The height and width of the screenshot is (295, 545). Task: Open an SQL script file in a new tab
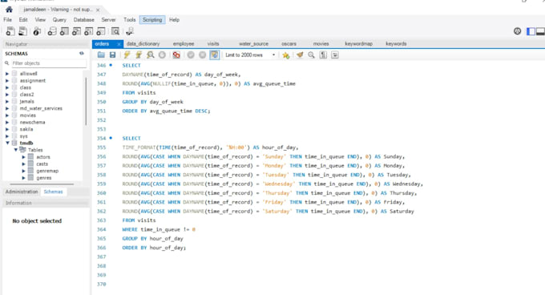tap(23, 31)
